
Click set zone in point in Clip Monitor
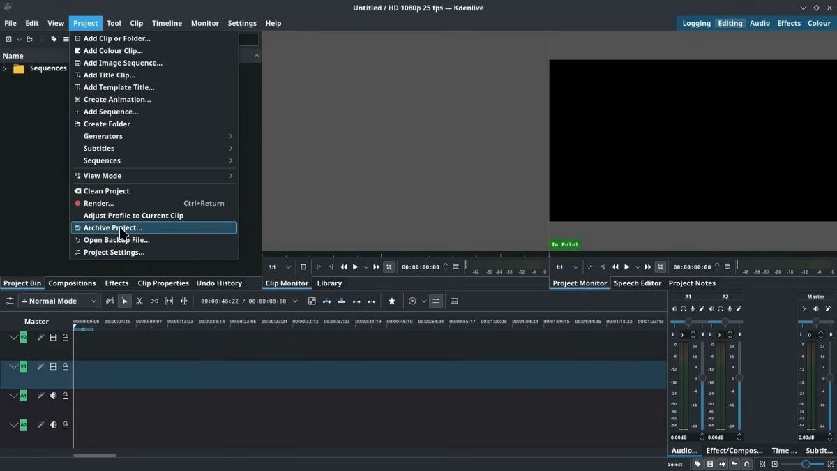pyautogui.click(x=319, y=267)
